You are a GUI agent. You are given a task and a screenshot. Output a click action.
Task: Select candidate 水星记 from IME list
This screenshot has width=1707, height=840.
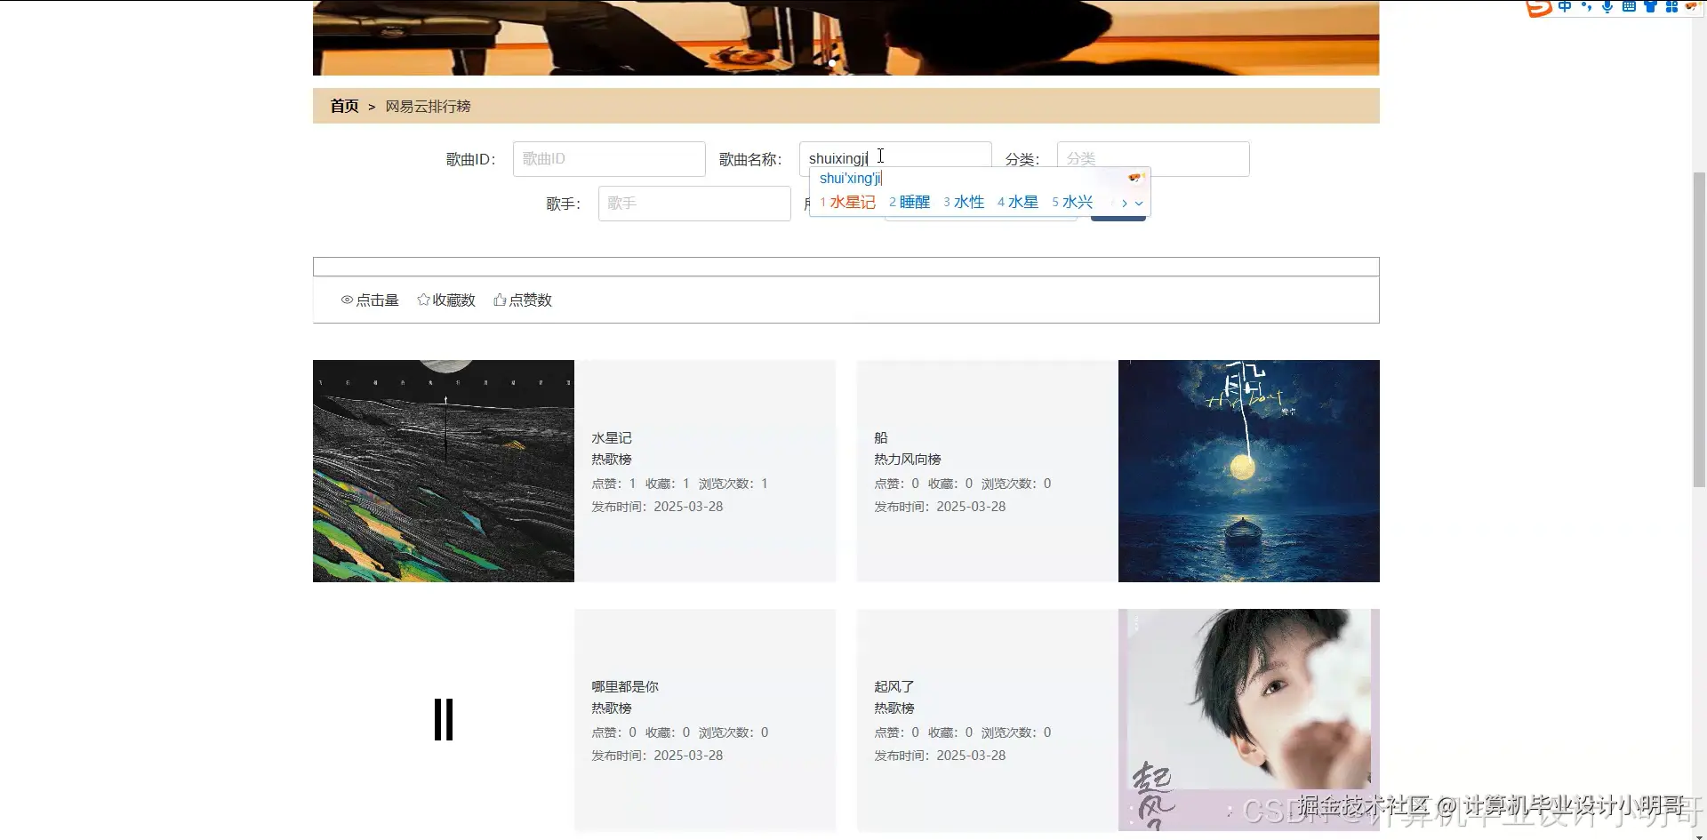(852, 202)
